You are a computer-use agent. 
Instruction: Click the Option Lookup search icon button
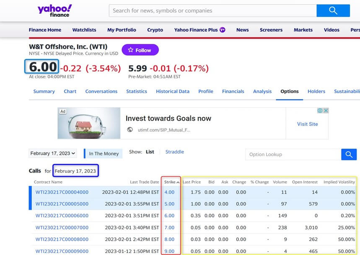(x=349, y=155)
